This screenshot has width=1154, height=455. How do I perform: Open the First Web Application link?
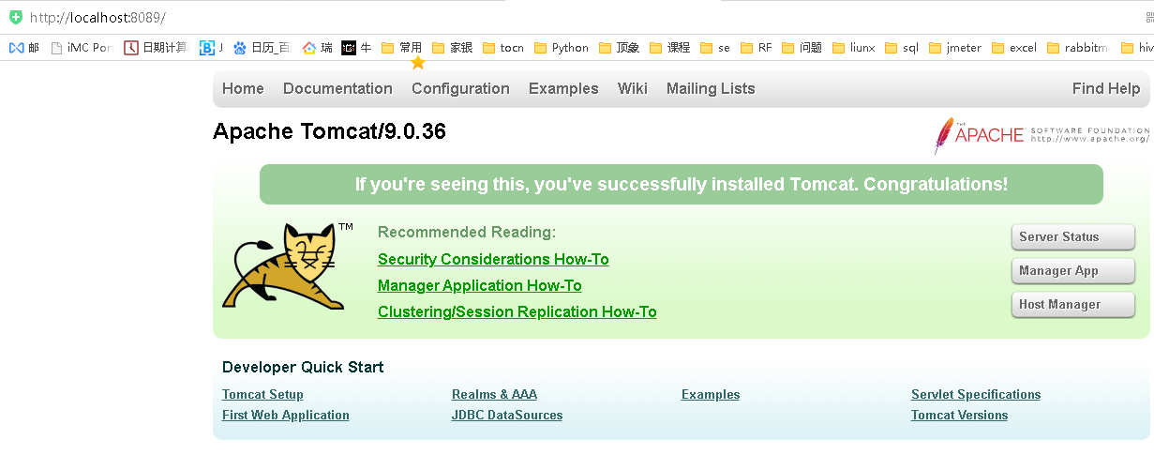coord(286,416)
